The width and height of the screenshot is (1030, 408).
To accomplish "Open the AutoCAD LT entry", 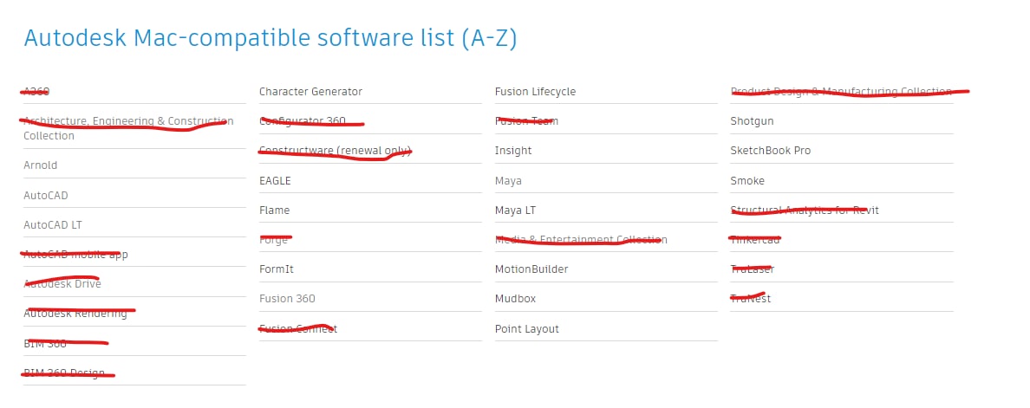I will click(53, 225).
